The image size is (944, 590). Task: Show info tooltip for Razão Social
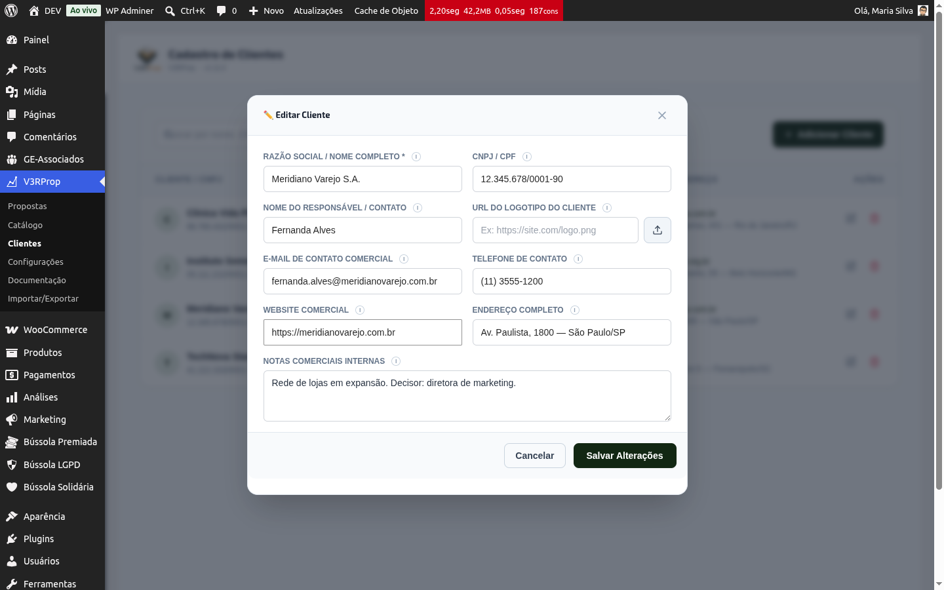[x=416, y=157]
